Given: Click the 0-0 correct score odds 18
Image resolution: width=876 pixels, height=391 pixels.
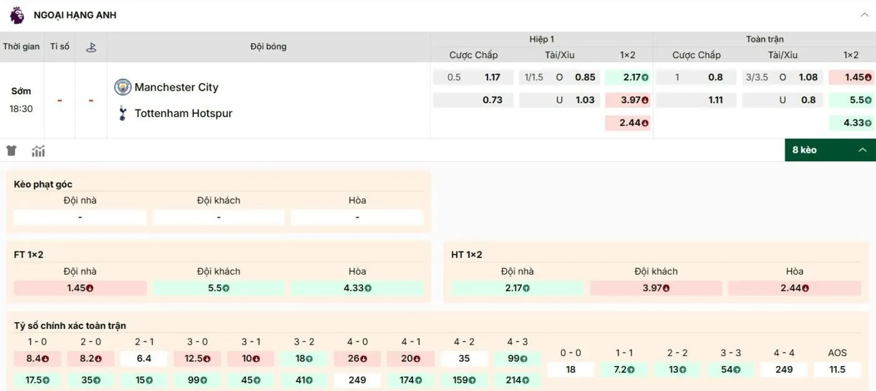Looking at the screenshot, I should click(x=570, y=368).
